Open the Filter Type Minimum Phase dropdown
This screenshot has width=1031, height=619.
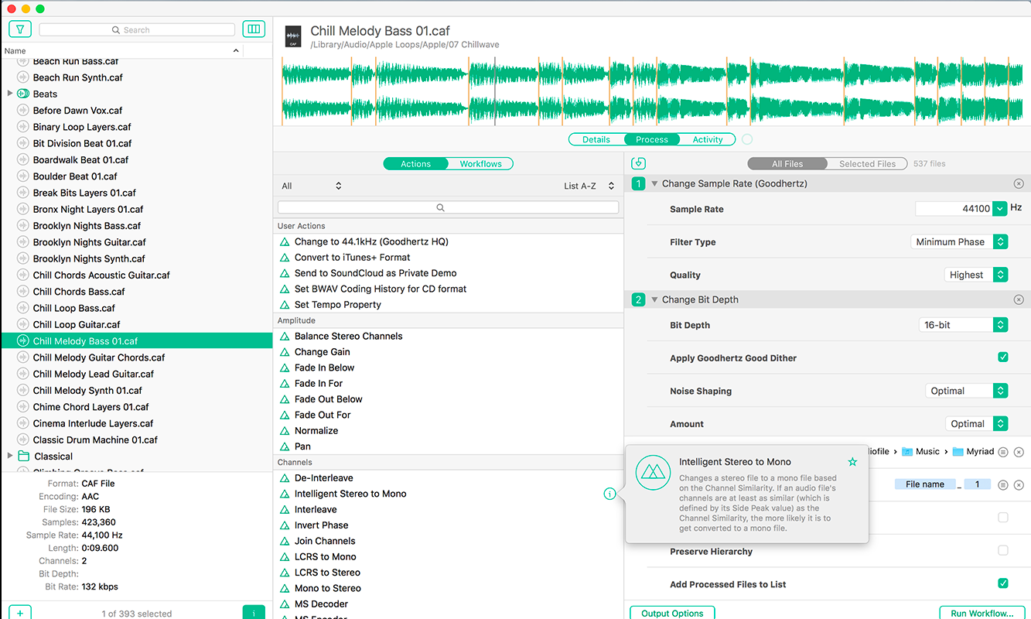coord(959,242)
